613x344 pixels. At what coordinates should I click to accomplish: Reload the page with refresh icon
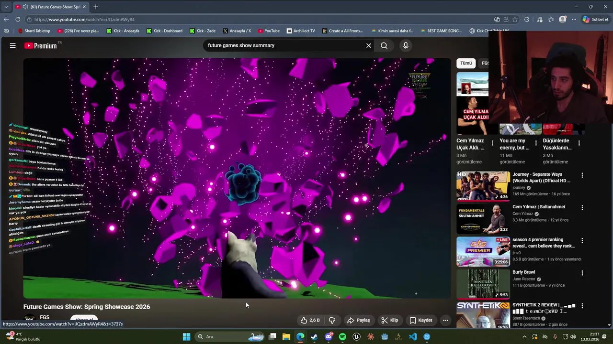(18, 20)
